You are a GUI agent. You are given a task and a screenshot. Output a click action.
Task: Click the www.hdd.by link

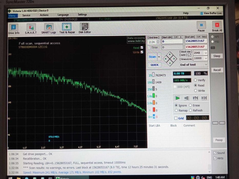[136, 41]
